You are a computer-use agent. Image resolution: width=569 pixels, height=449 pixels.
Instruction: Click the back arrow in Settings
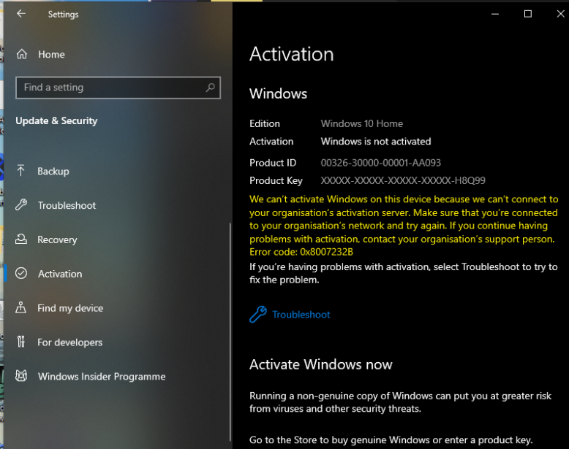[x=21, y=14]
